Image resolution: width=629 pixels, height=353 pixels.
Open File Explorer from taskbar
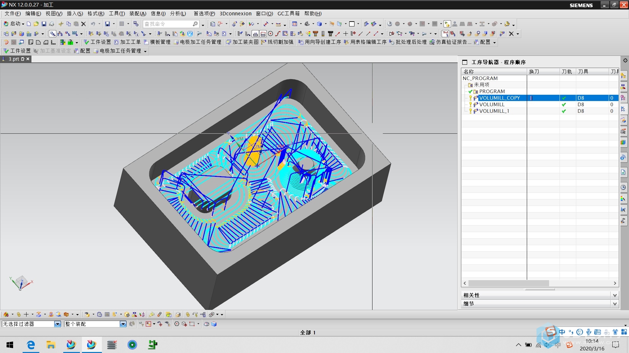tap(51, 345)
